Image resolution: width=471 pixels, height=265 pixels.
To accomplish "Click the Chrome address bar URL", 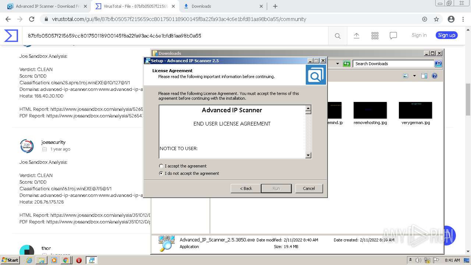I will (x=179, y=19).
